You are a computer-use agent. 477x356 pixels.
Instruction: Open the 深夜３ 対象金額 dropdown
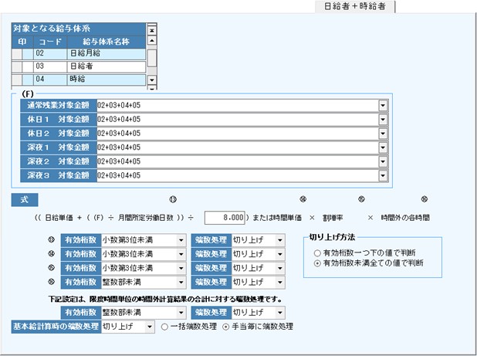383,175
